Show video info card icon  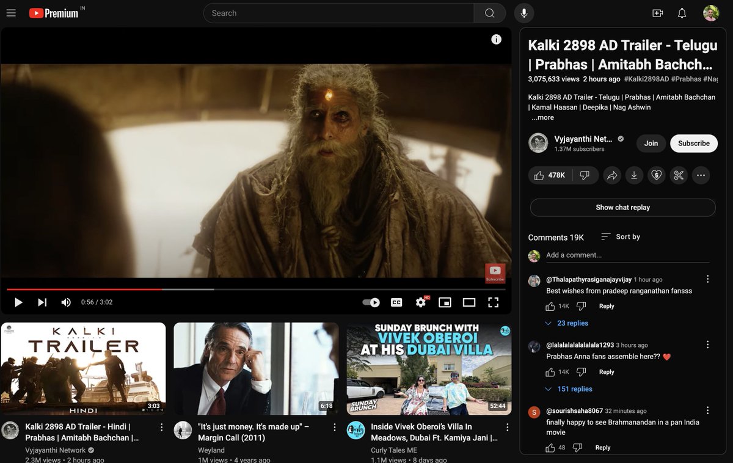coord(496,39)
